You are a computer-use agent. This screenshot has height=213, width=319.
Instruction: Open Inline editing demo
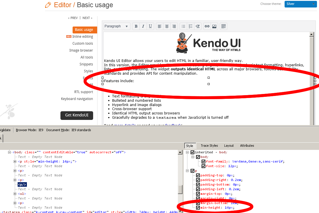click(83, 37)
